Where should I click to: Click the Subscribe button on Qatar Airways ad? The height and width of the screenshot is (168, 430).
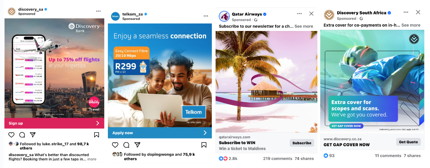302,143
